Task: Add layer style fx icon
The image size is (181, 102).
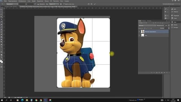Action: 154,73
